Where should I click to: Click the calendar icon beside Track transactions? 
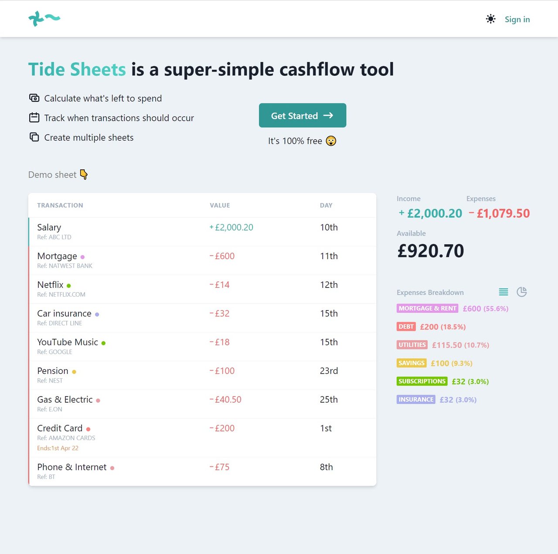coord(34,118)
